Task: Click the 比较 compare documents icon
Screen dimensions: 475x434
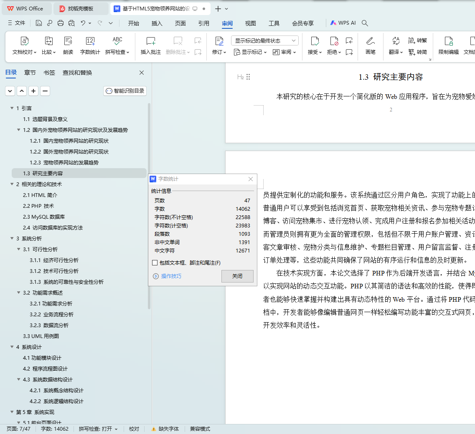Action: (x=48, y=41)
